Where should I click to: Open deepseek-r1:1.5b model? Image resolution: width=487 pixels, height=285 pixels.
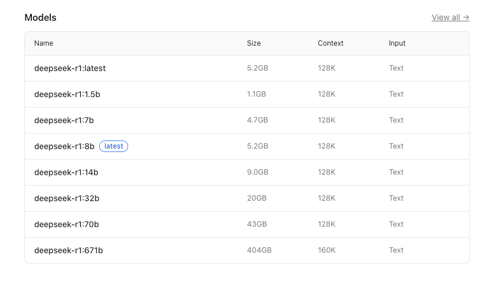(x=67, y=94)
